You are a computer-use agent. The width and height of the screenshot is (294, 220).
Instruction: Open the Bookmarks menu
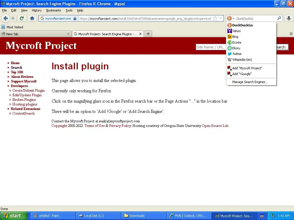pos(53,11)
